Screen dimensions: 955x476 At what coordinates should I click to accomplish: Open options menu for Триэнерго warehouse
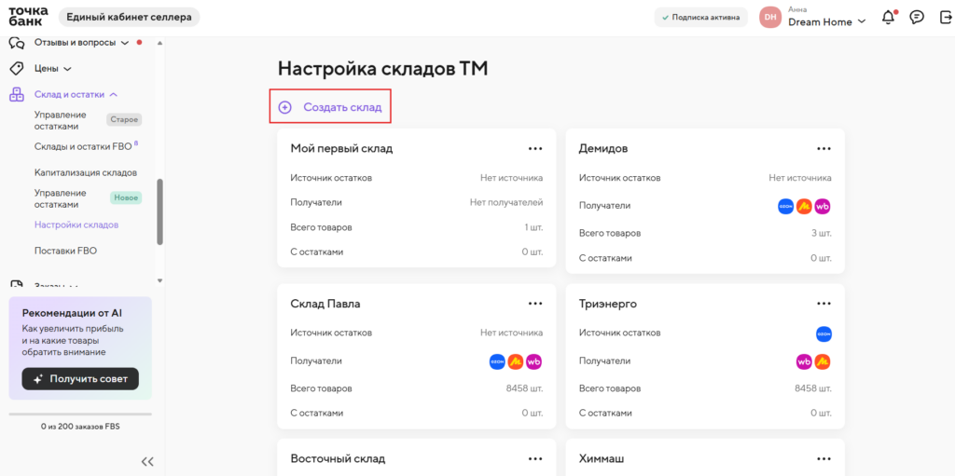click(x=824, y=303)
